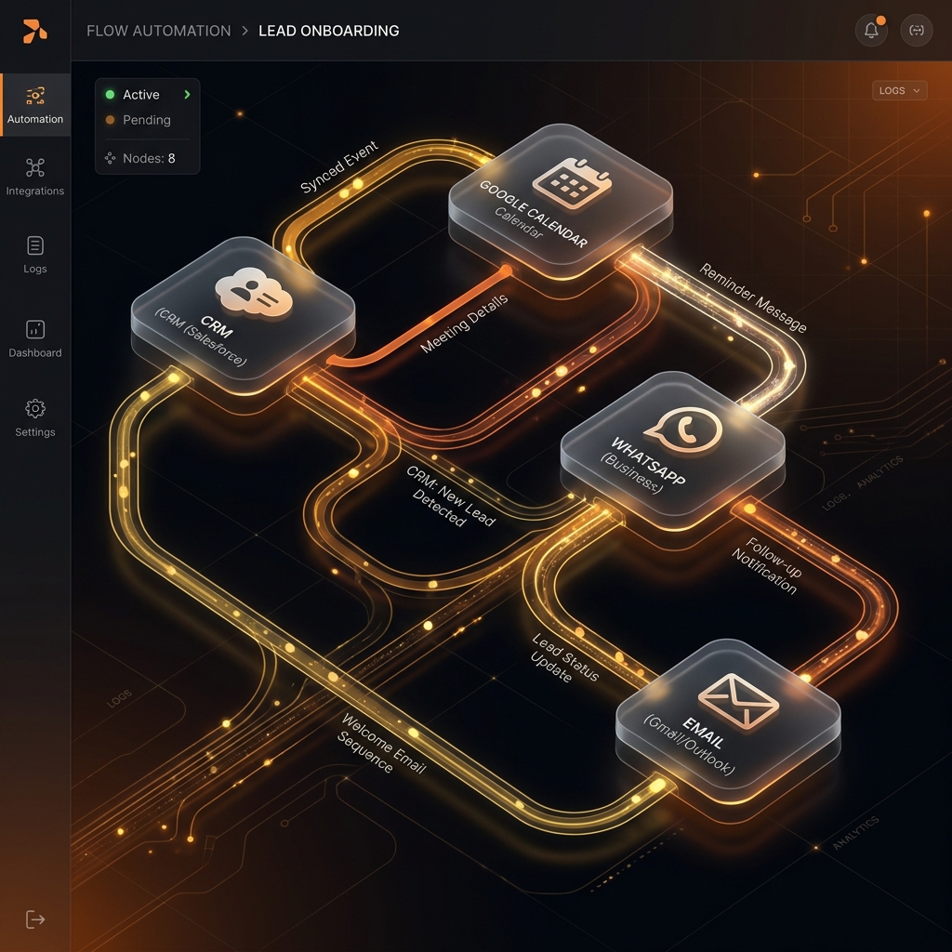The image size is (952, 952).
Task: Click the breadcrumb separator arrow
Action: tap(245, 31)
